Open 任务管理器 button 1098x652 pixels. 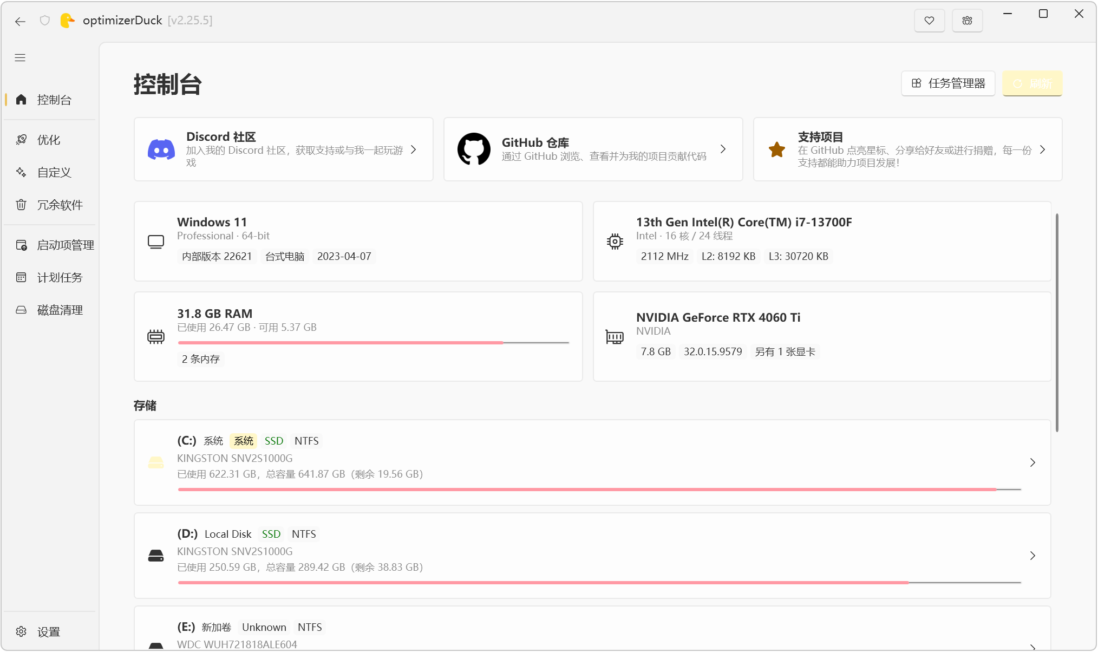coord(948,83)
